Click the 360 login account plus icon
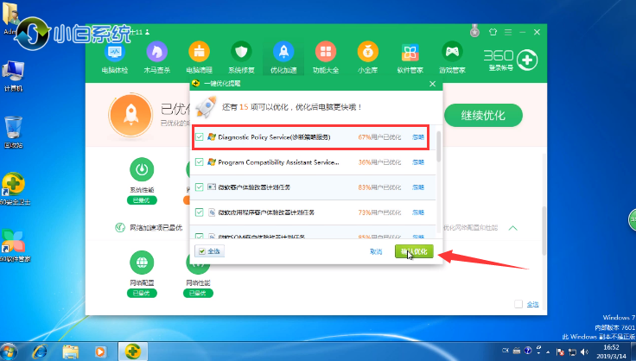 click(x=527, y=60)
